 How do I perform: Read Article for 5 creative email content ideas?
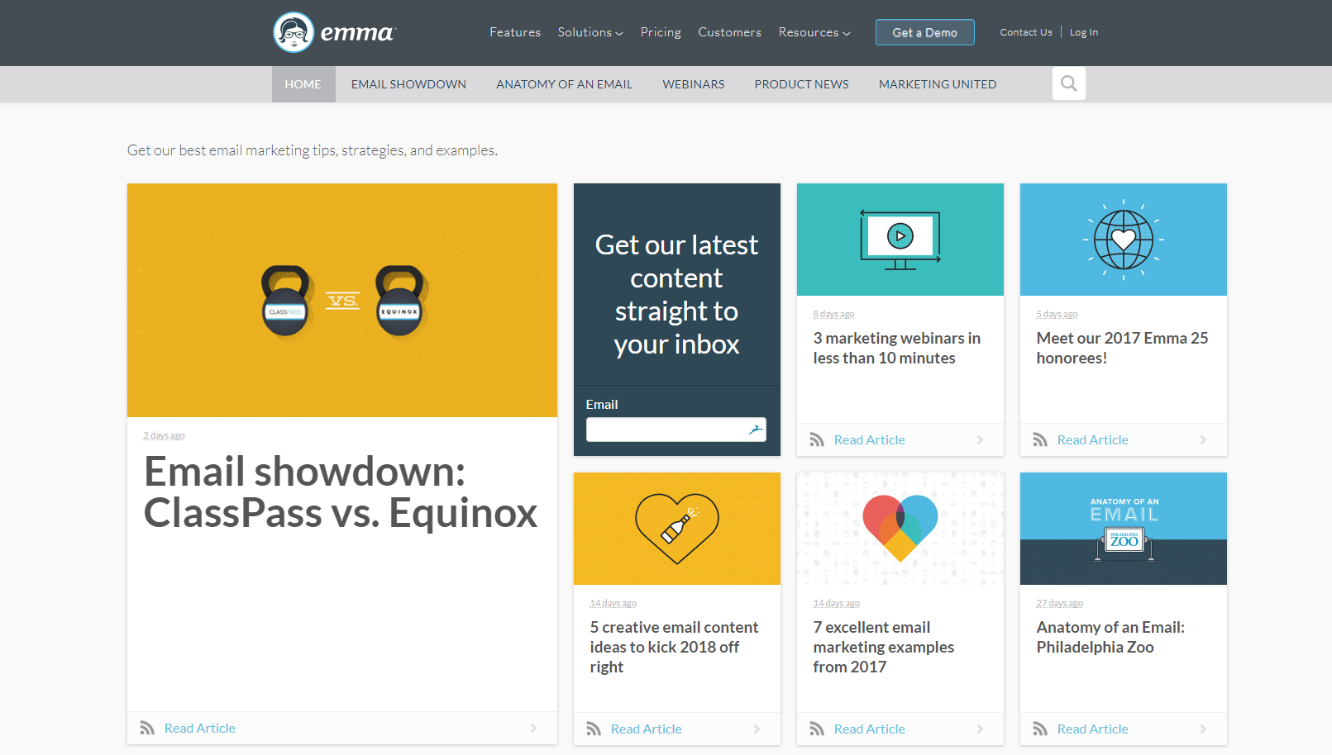click(x=647, y=729)
